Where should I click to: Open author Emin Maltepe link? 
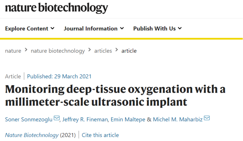pos(128,119)
